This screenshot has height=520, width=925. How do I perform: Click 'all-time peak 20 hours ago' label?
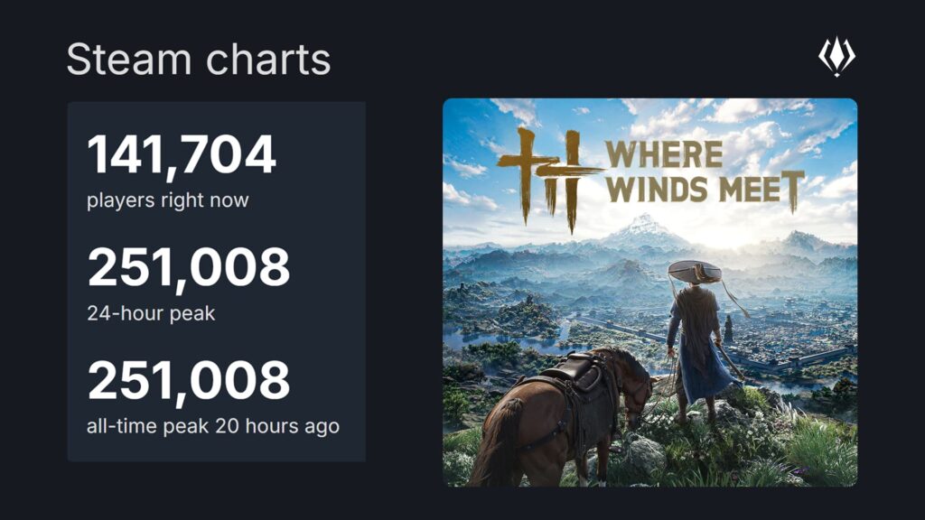pyautogui.click(x=213, y=426)
